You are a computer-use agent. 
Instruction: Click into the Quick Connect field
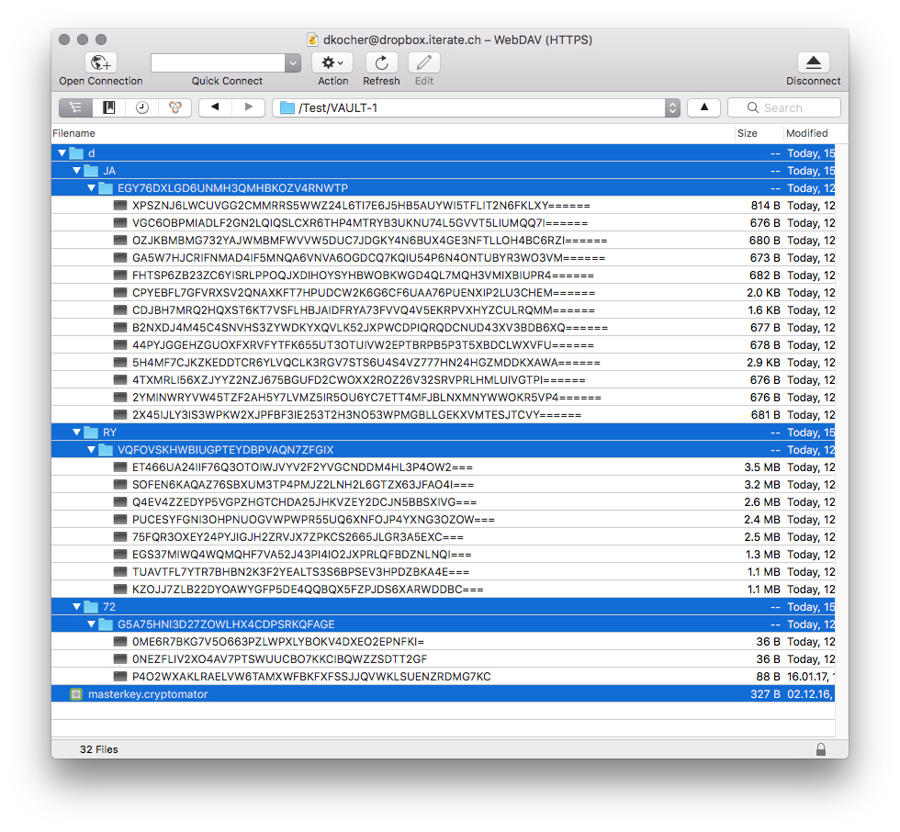[219, 62]
